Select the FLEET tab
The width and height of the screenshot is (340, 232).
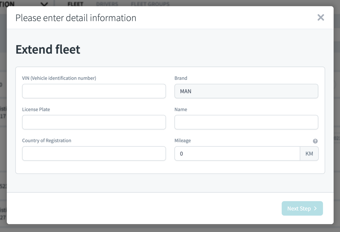[x=75, y=4]
